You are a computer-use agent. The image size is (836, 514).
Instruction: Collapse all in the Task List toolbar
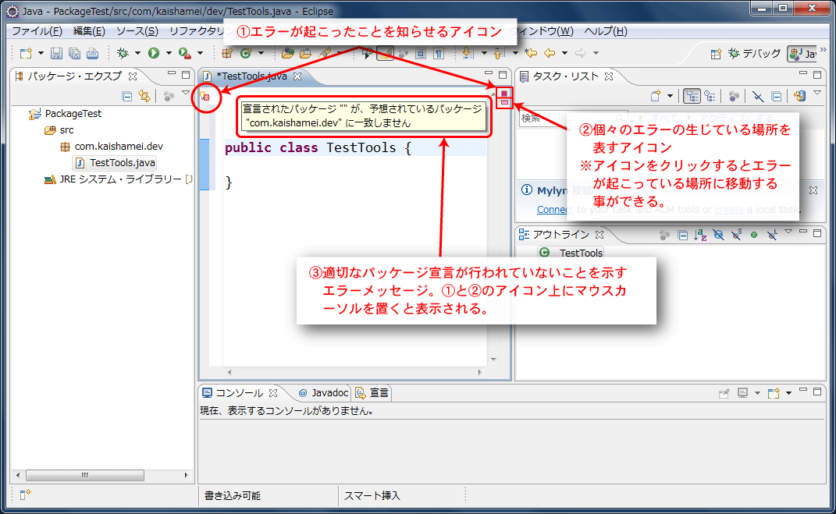click(777, 97)
